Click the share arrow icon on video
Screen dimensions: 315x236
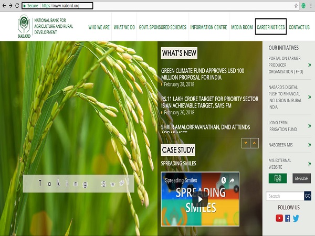point(232,180)
